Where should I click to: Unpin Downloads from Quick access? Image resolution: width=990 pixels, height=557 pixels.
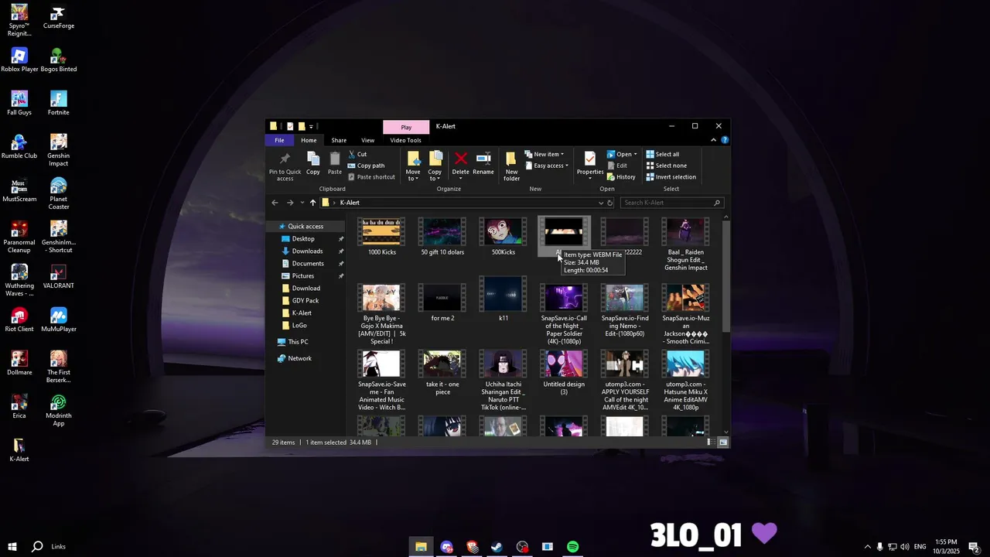click(x=341, y=251)
